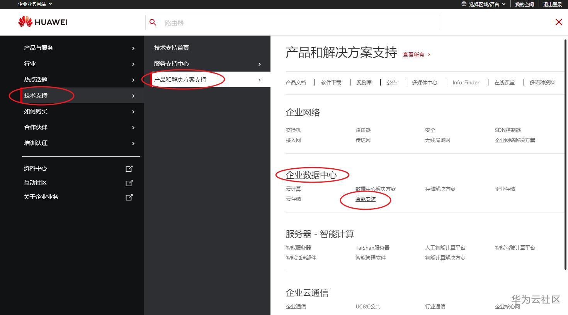Open 资料中心 in left menu
Viewport: 568px width, 315px height.
click(x=35, y=168)
